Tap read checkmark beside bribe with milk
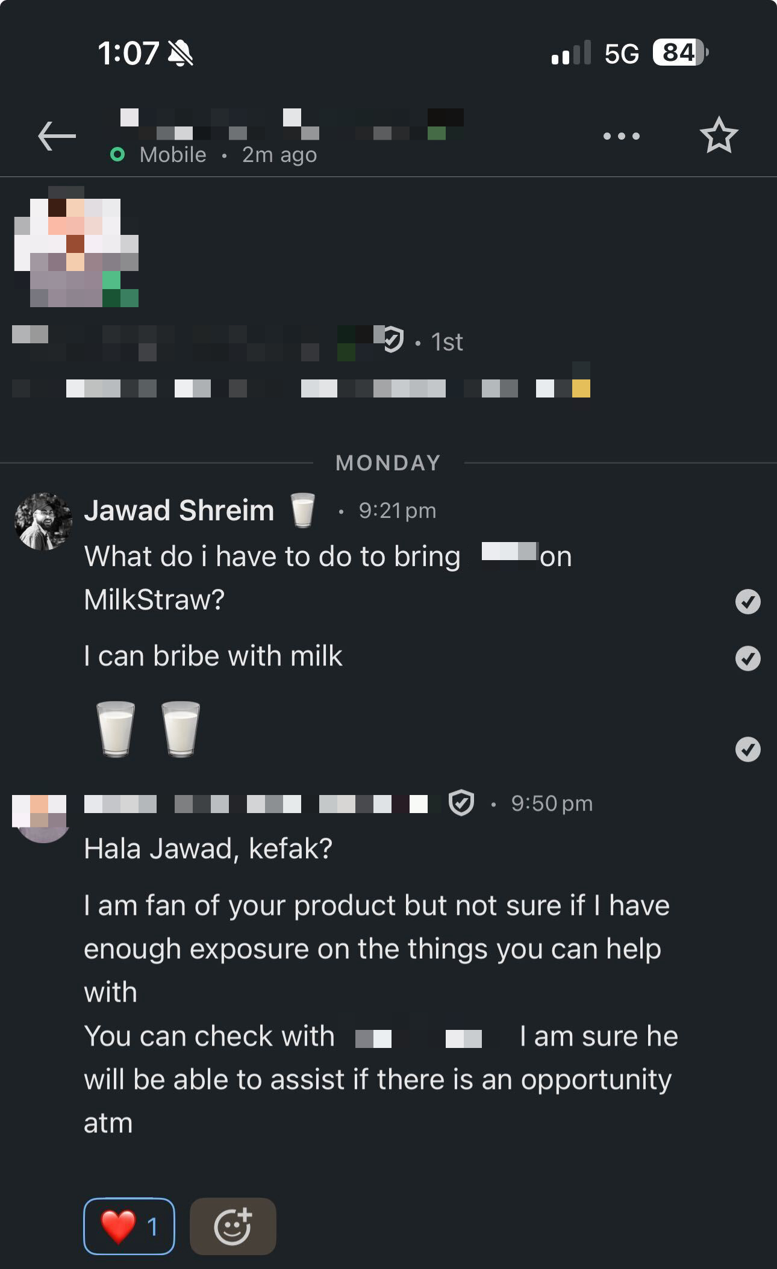 (x=747, y=658)
